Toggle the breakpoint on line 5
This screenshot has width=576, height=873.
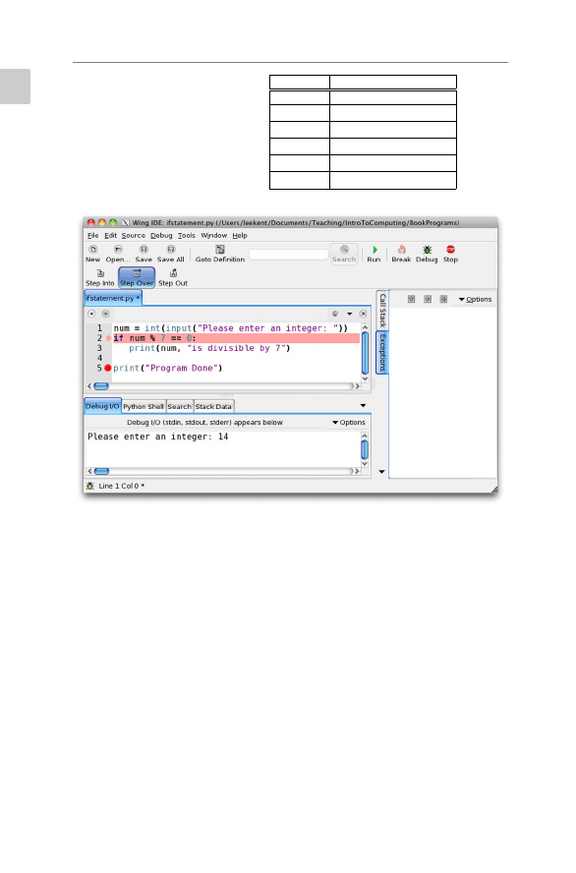coord(108,368)
